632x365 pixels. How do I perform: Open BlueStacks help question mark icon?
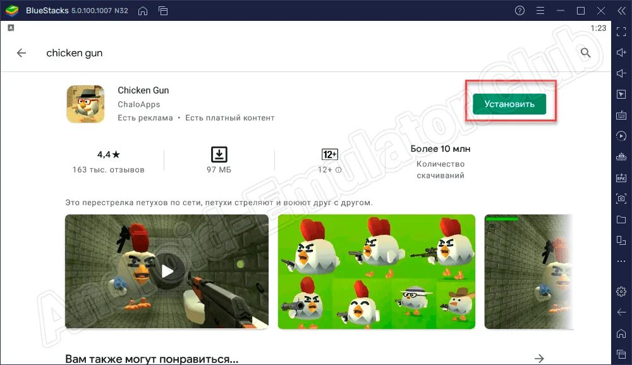pyautogui.click(x=520, y=11)
